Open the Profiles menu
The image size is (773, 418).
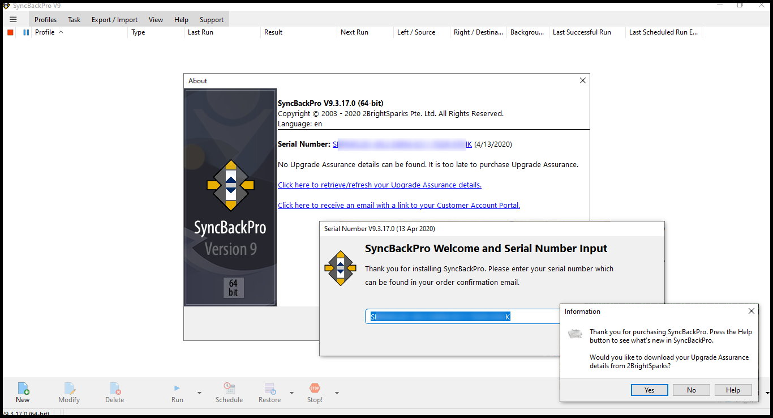[x=45, y=20]
